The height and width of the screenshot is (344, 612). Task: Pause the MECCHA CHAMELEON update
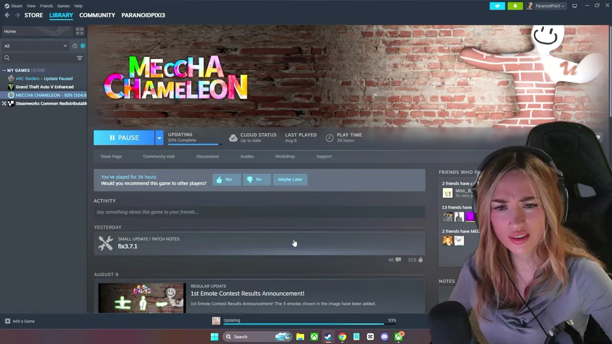124,138
